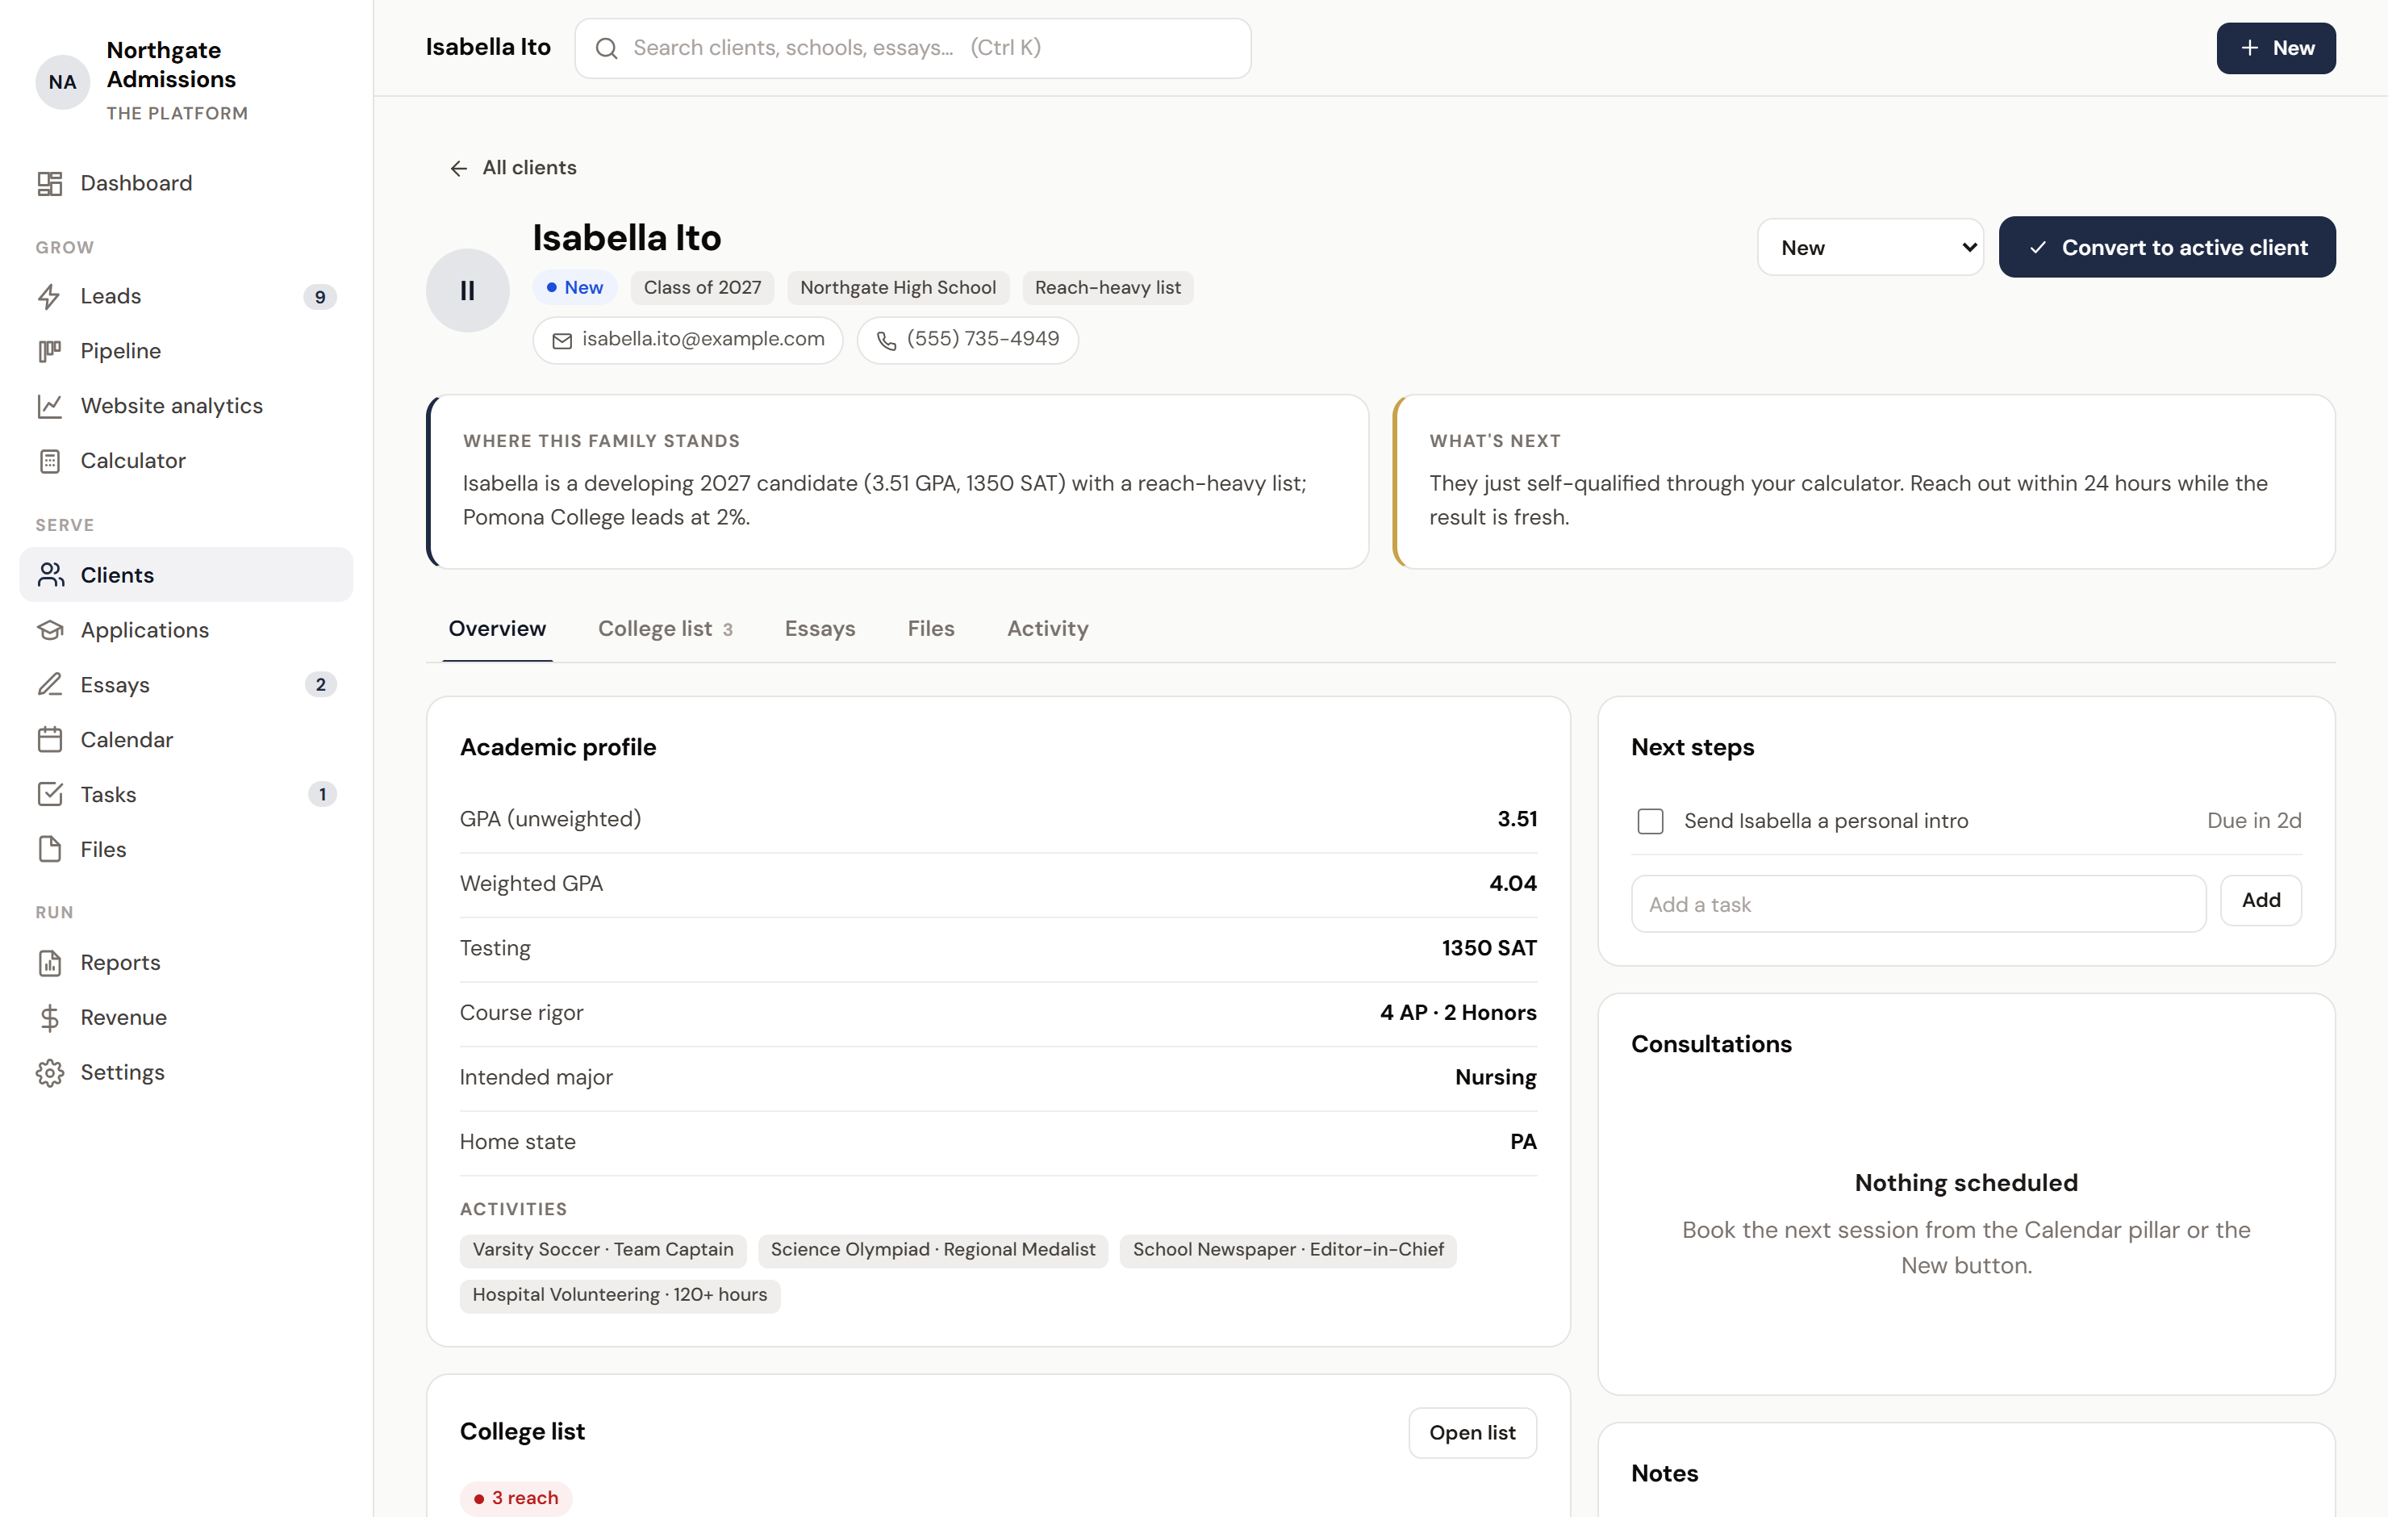
Task: Click Open list button in College list
Action: pyautogui.click(x=1472, y=1432)
